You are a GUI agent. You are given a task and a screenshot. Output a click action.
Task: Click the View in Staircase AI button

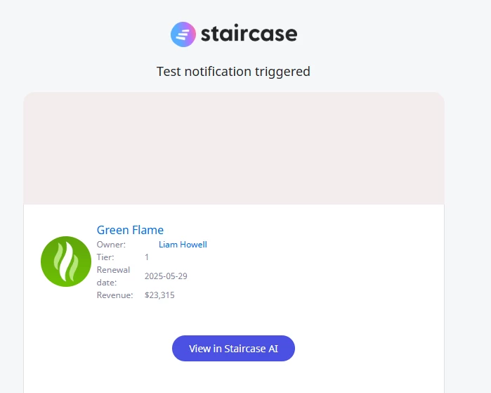(x=233, y=349)
